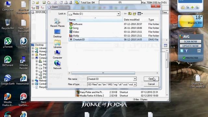
Task: Collapse the Computer node in UltraISO tree
Action: pos(33,58)
